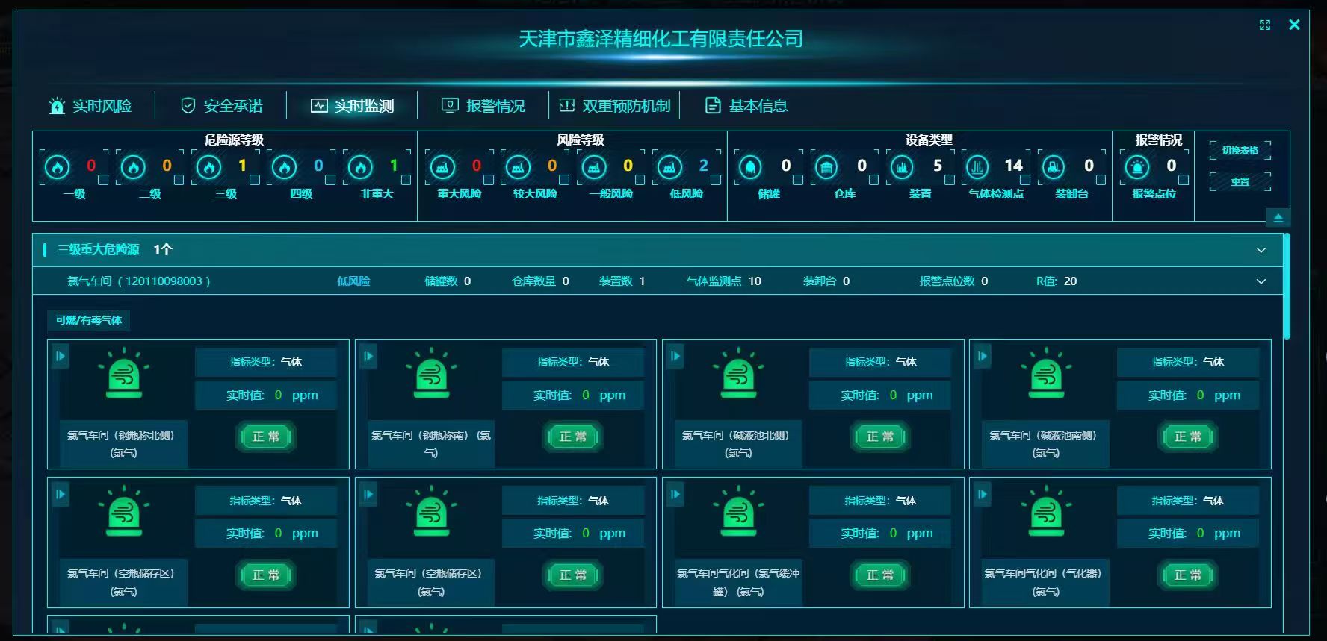Click play arrow on 钢瓶称北侧 gas card
Screen dimensions: 1327x641
coord(61,356)
